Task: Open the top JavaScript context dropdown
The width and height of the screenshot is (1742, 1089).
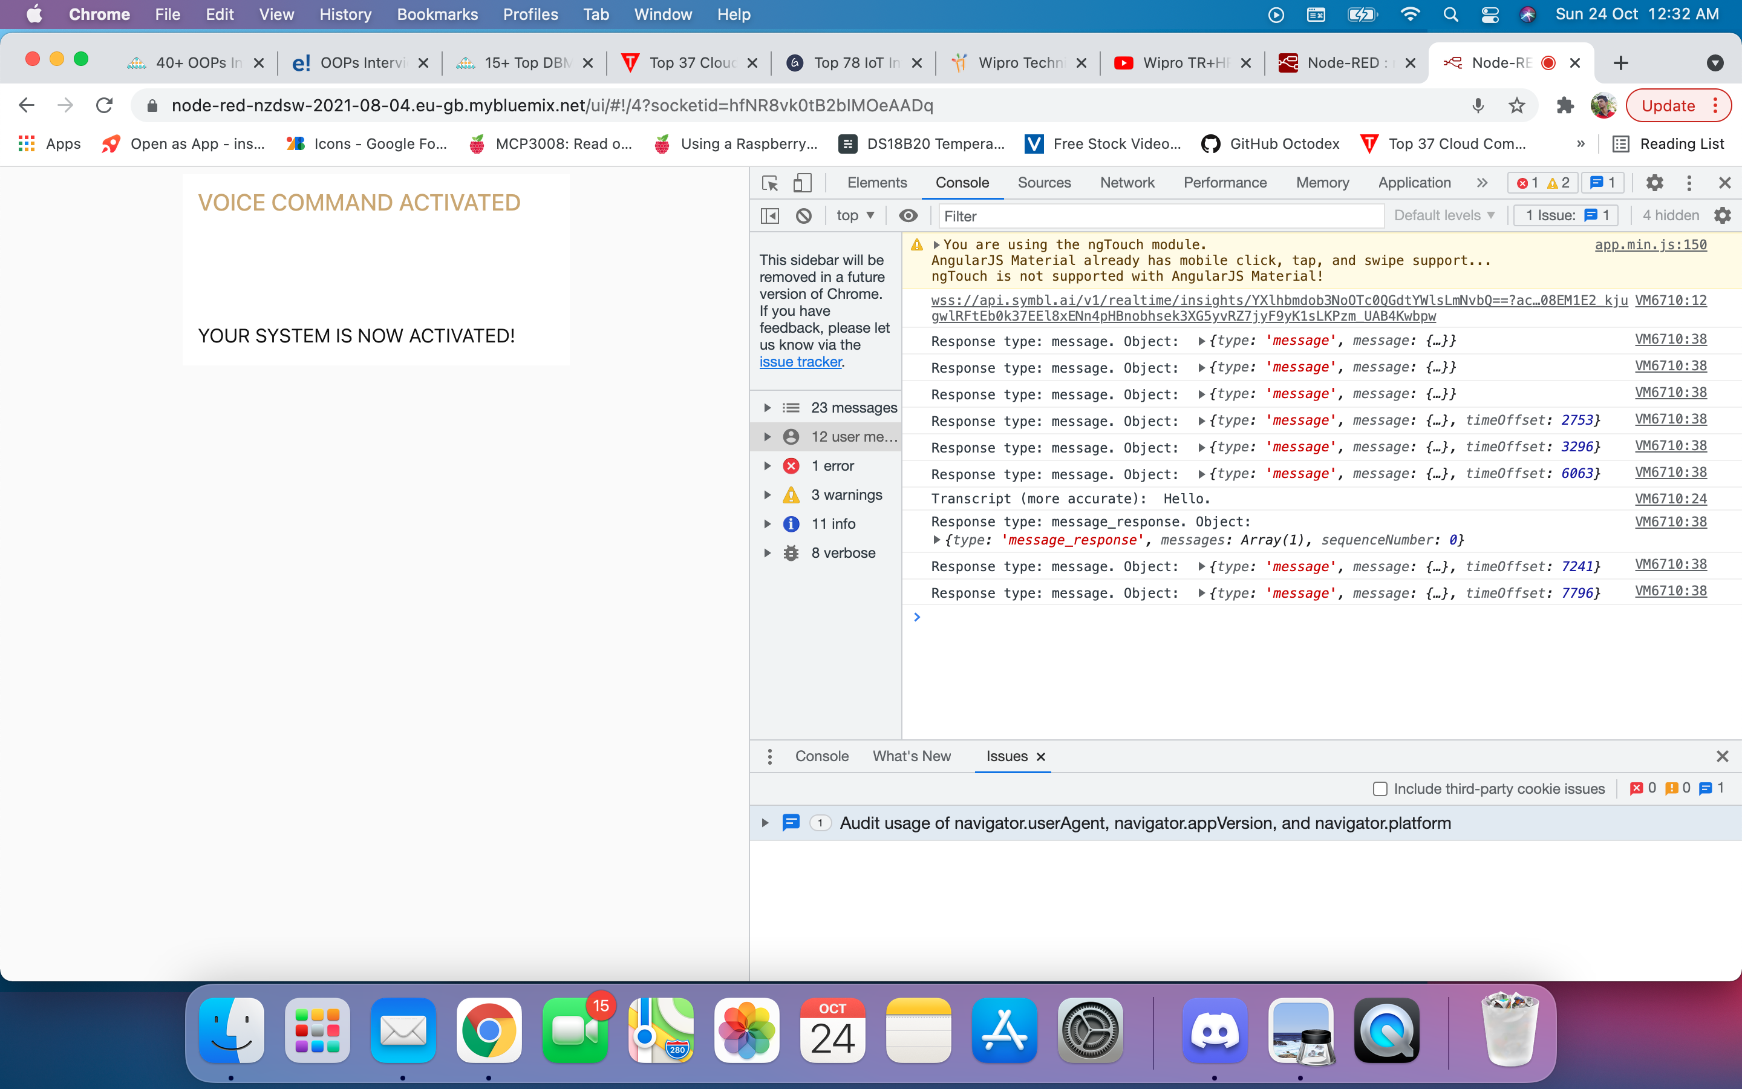Action: coord(855,215)
